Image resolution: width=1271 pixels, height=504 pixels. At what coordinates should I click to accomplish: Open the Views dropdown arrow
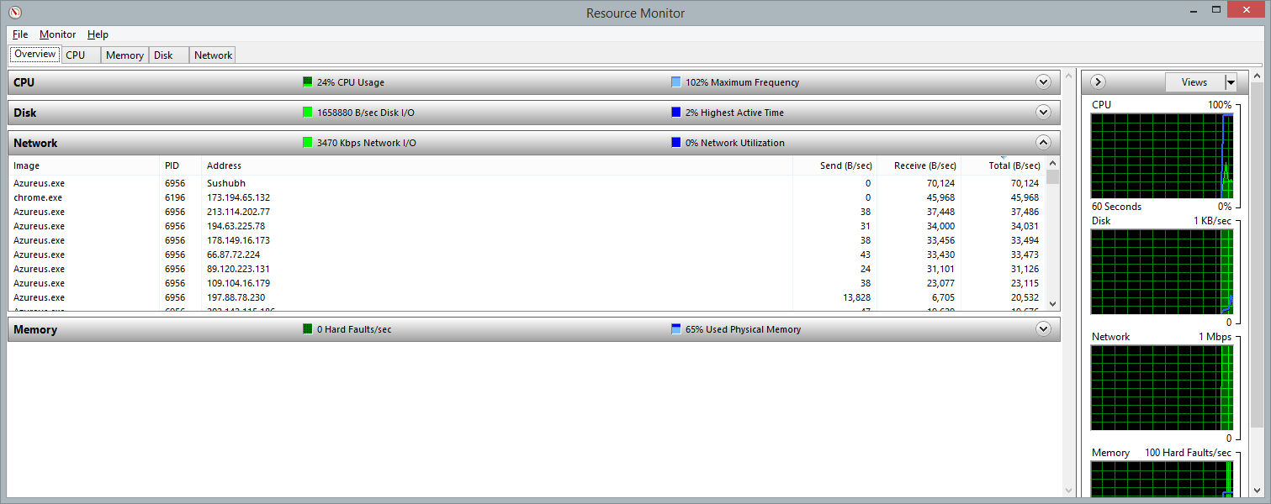[x=1231, y=82]
